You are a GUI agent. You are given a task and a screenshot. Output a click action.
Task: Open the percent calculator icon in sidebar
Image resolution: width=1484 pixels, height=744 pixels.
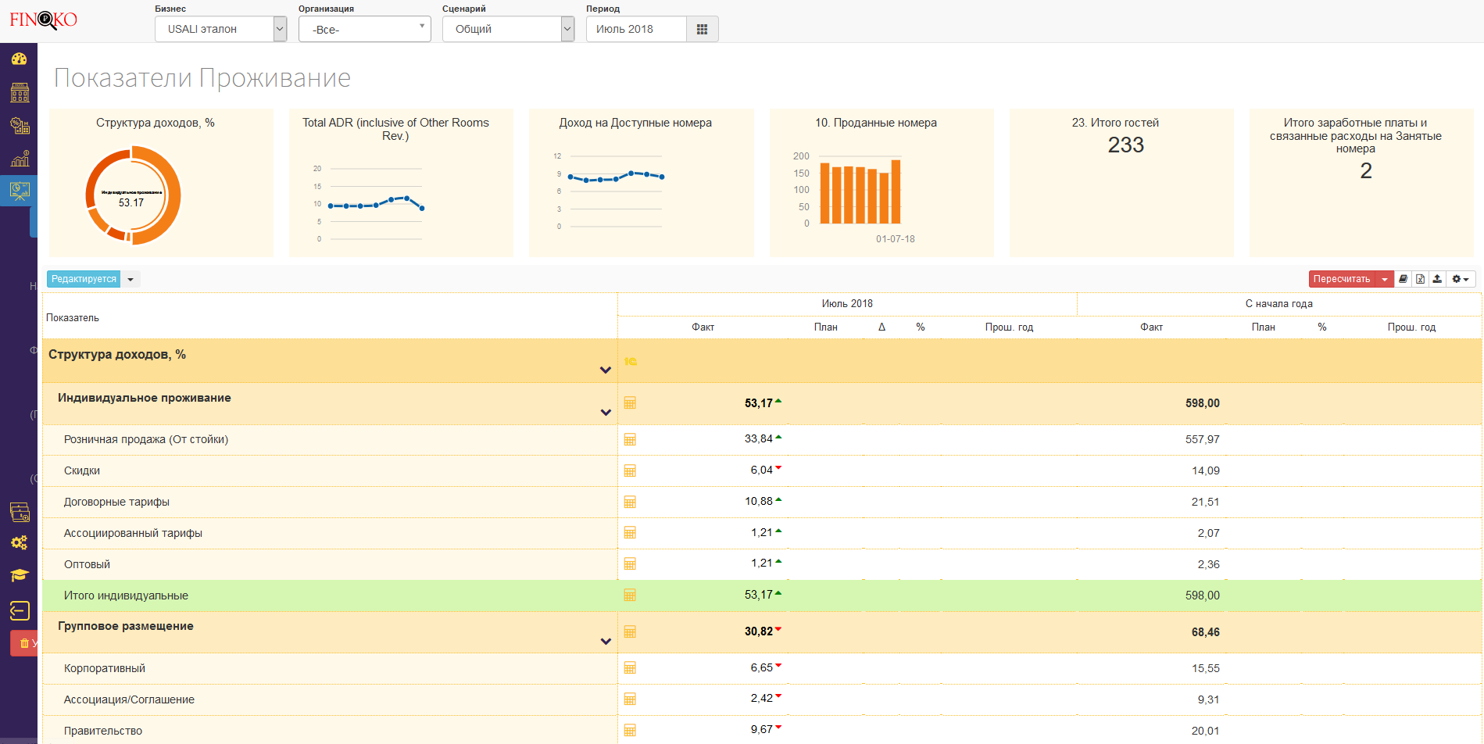(19, 126)
